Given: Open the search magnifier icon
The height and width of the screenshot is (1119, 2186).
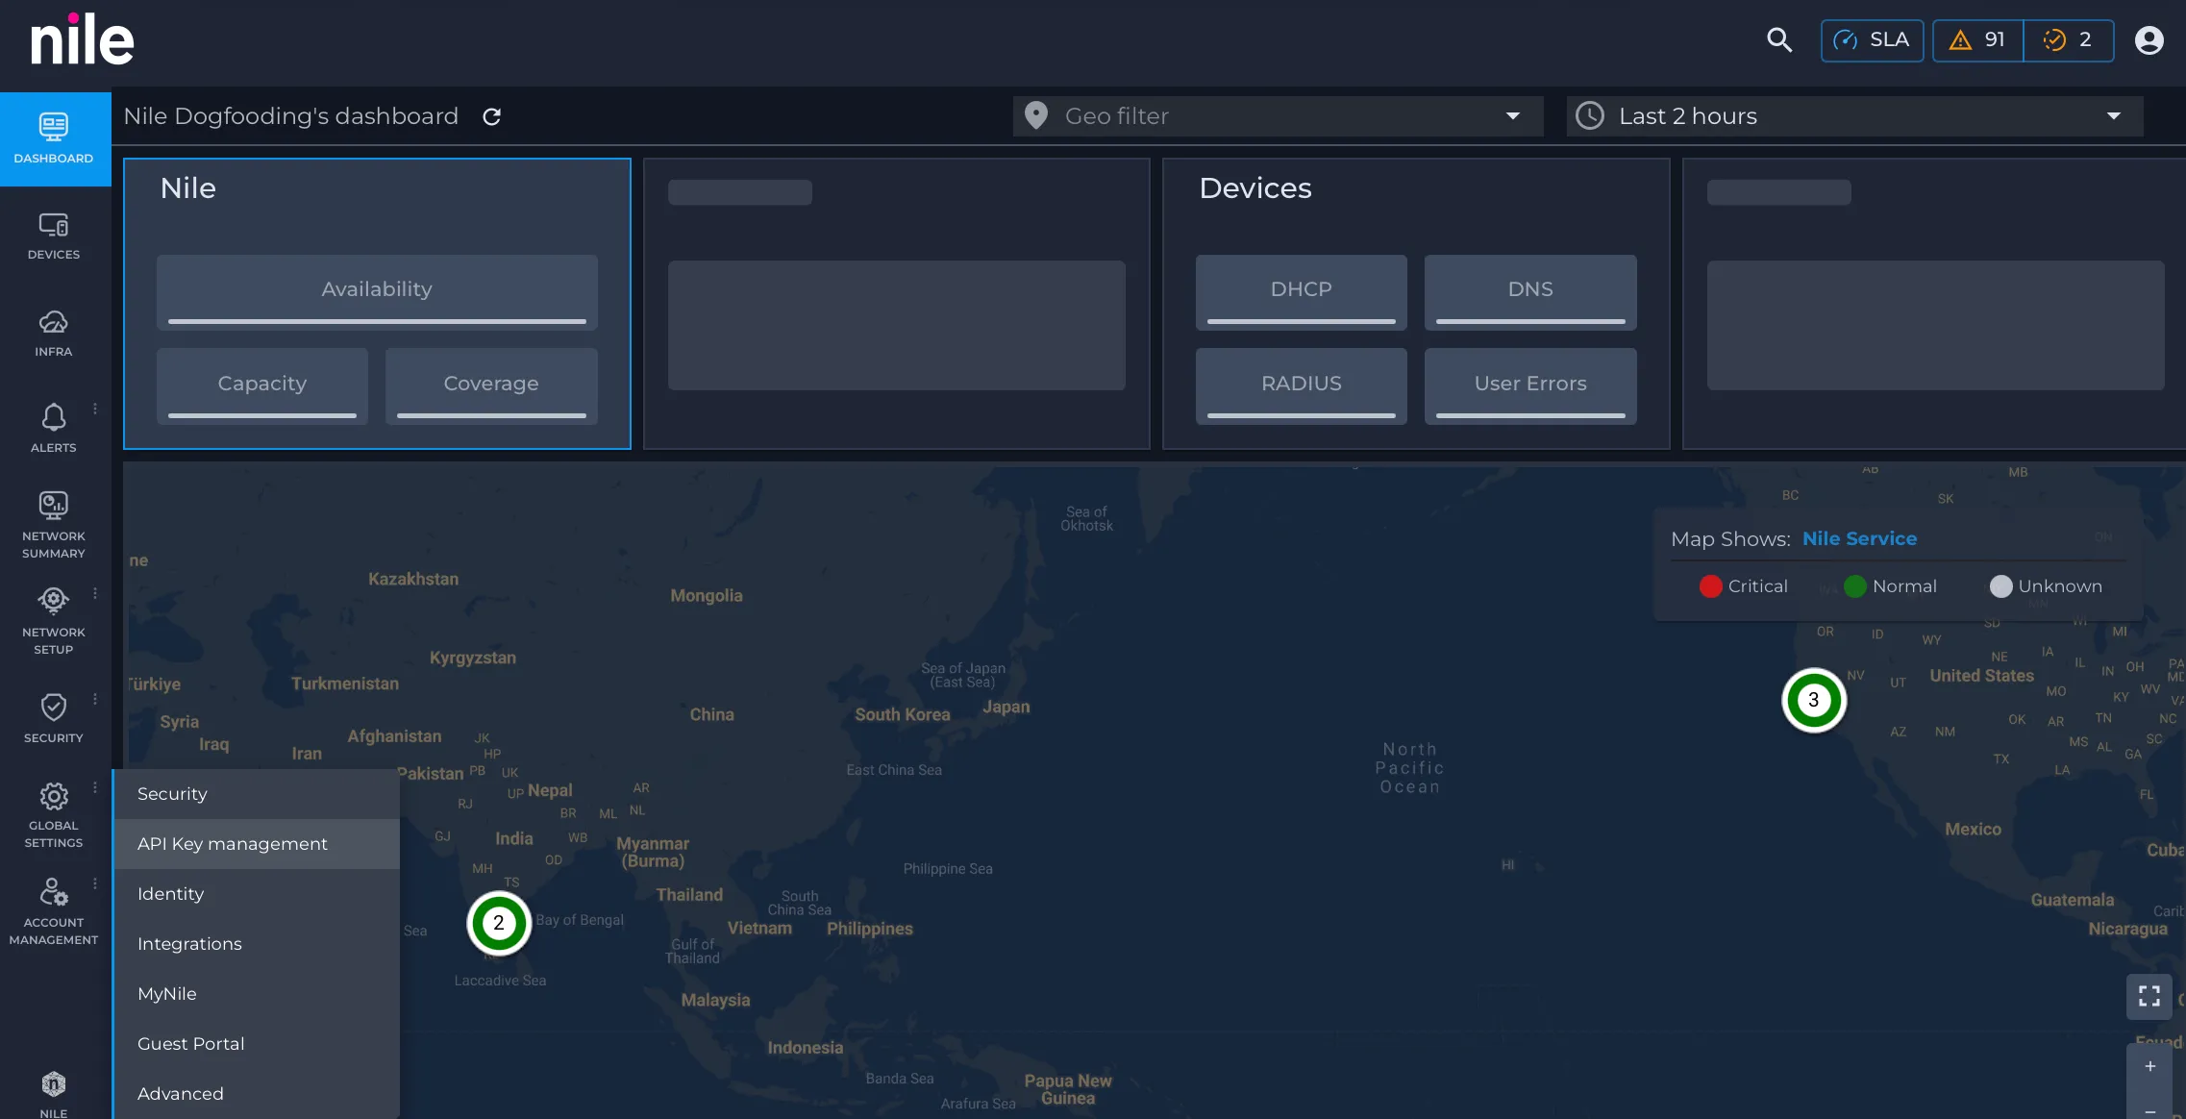Looking at the screenshot, I should [x=1779, y=39].
